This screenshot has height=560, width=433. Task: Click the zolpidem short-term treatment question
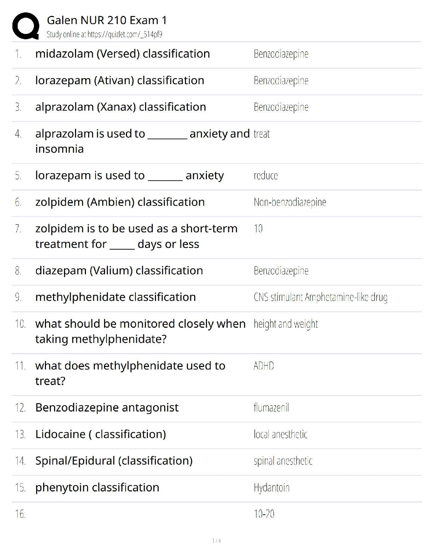click(136, 236)
